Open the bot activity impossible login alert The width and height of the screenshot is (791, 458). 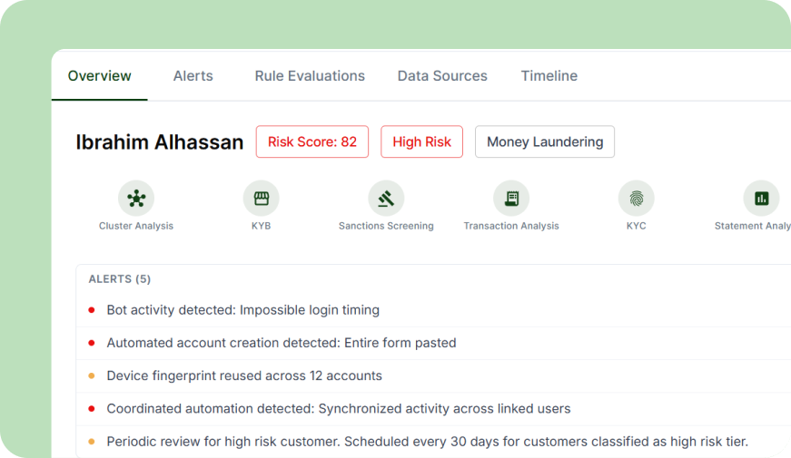(x=242, y=310)
